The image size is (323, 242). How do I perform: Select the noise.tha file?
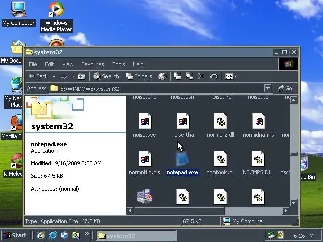point(183,126)
